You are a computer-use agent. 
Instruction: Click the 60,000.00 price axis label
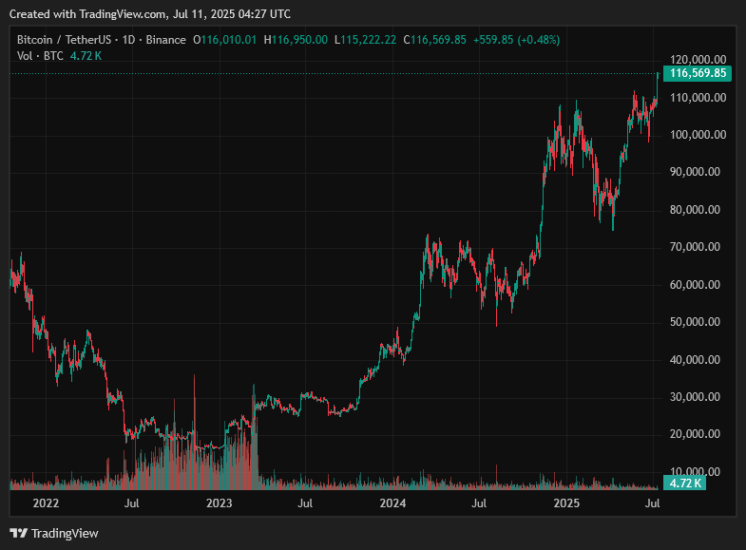(x=695, y=285)
